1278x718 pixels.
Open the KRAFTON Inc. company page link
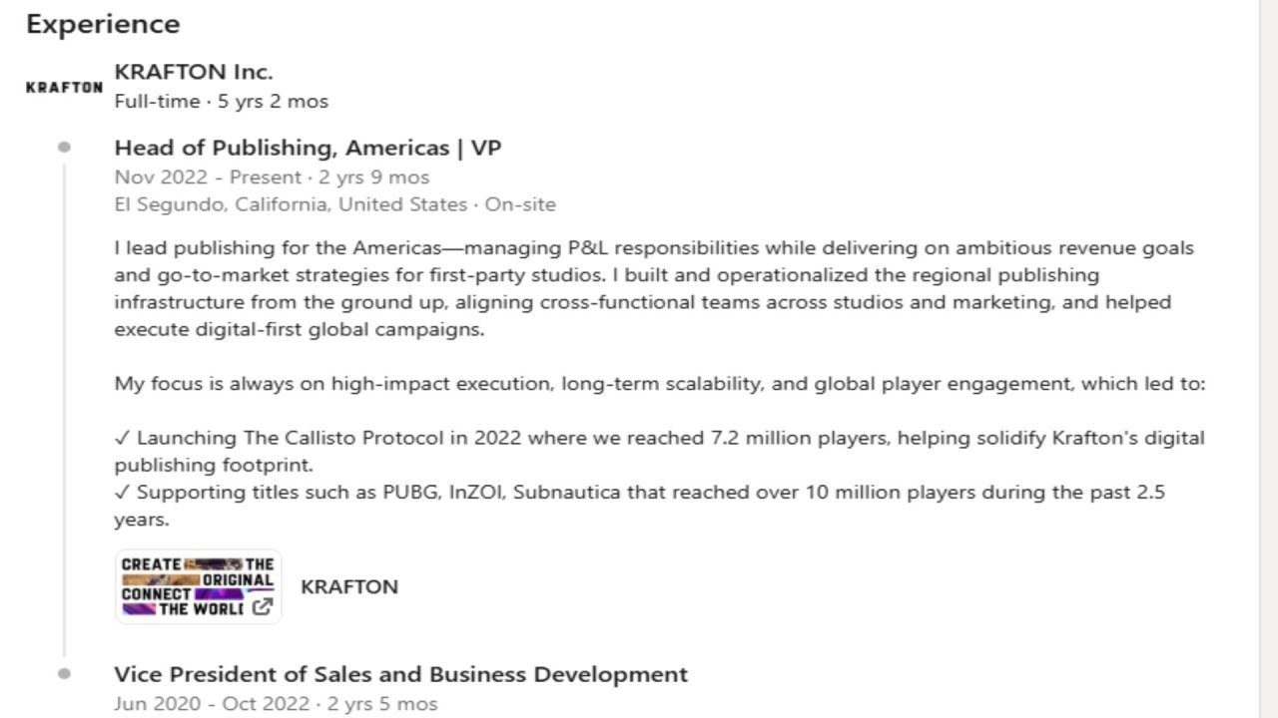(x=194, y=72)
